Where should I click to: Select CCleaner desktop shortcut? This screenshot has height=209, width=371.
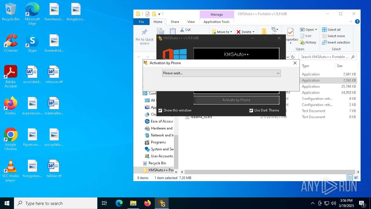tap(10, 44)
